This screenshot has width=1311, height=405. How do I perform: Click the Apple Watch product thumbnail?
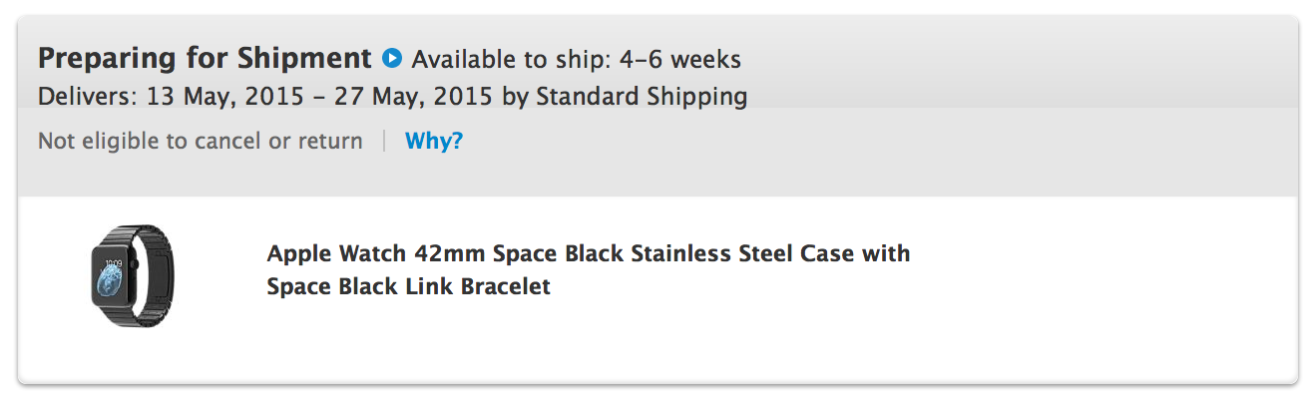(130, 274)
